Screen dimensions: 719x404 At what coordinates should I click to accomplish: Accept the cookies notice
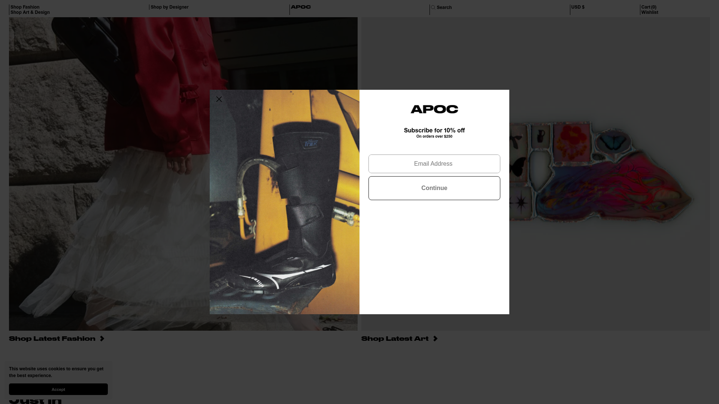click(58, 389)
